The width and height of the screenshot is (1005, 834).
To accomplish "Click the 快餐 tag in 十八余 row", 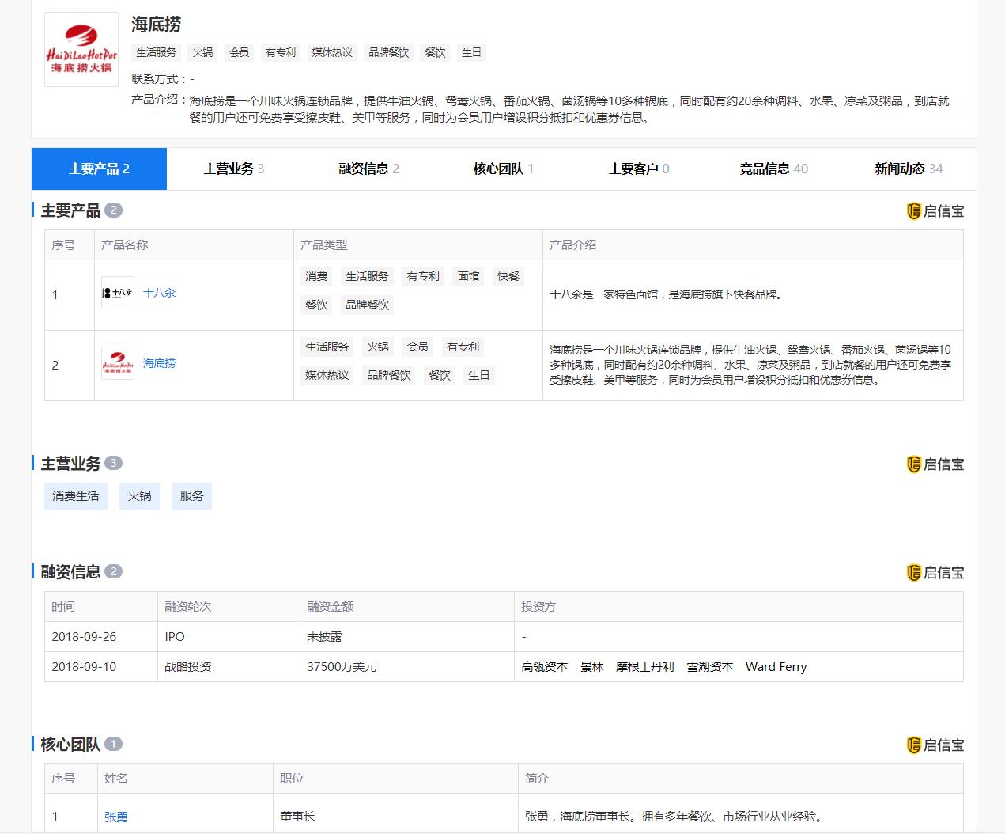I will pos(508,276).
